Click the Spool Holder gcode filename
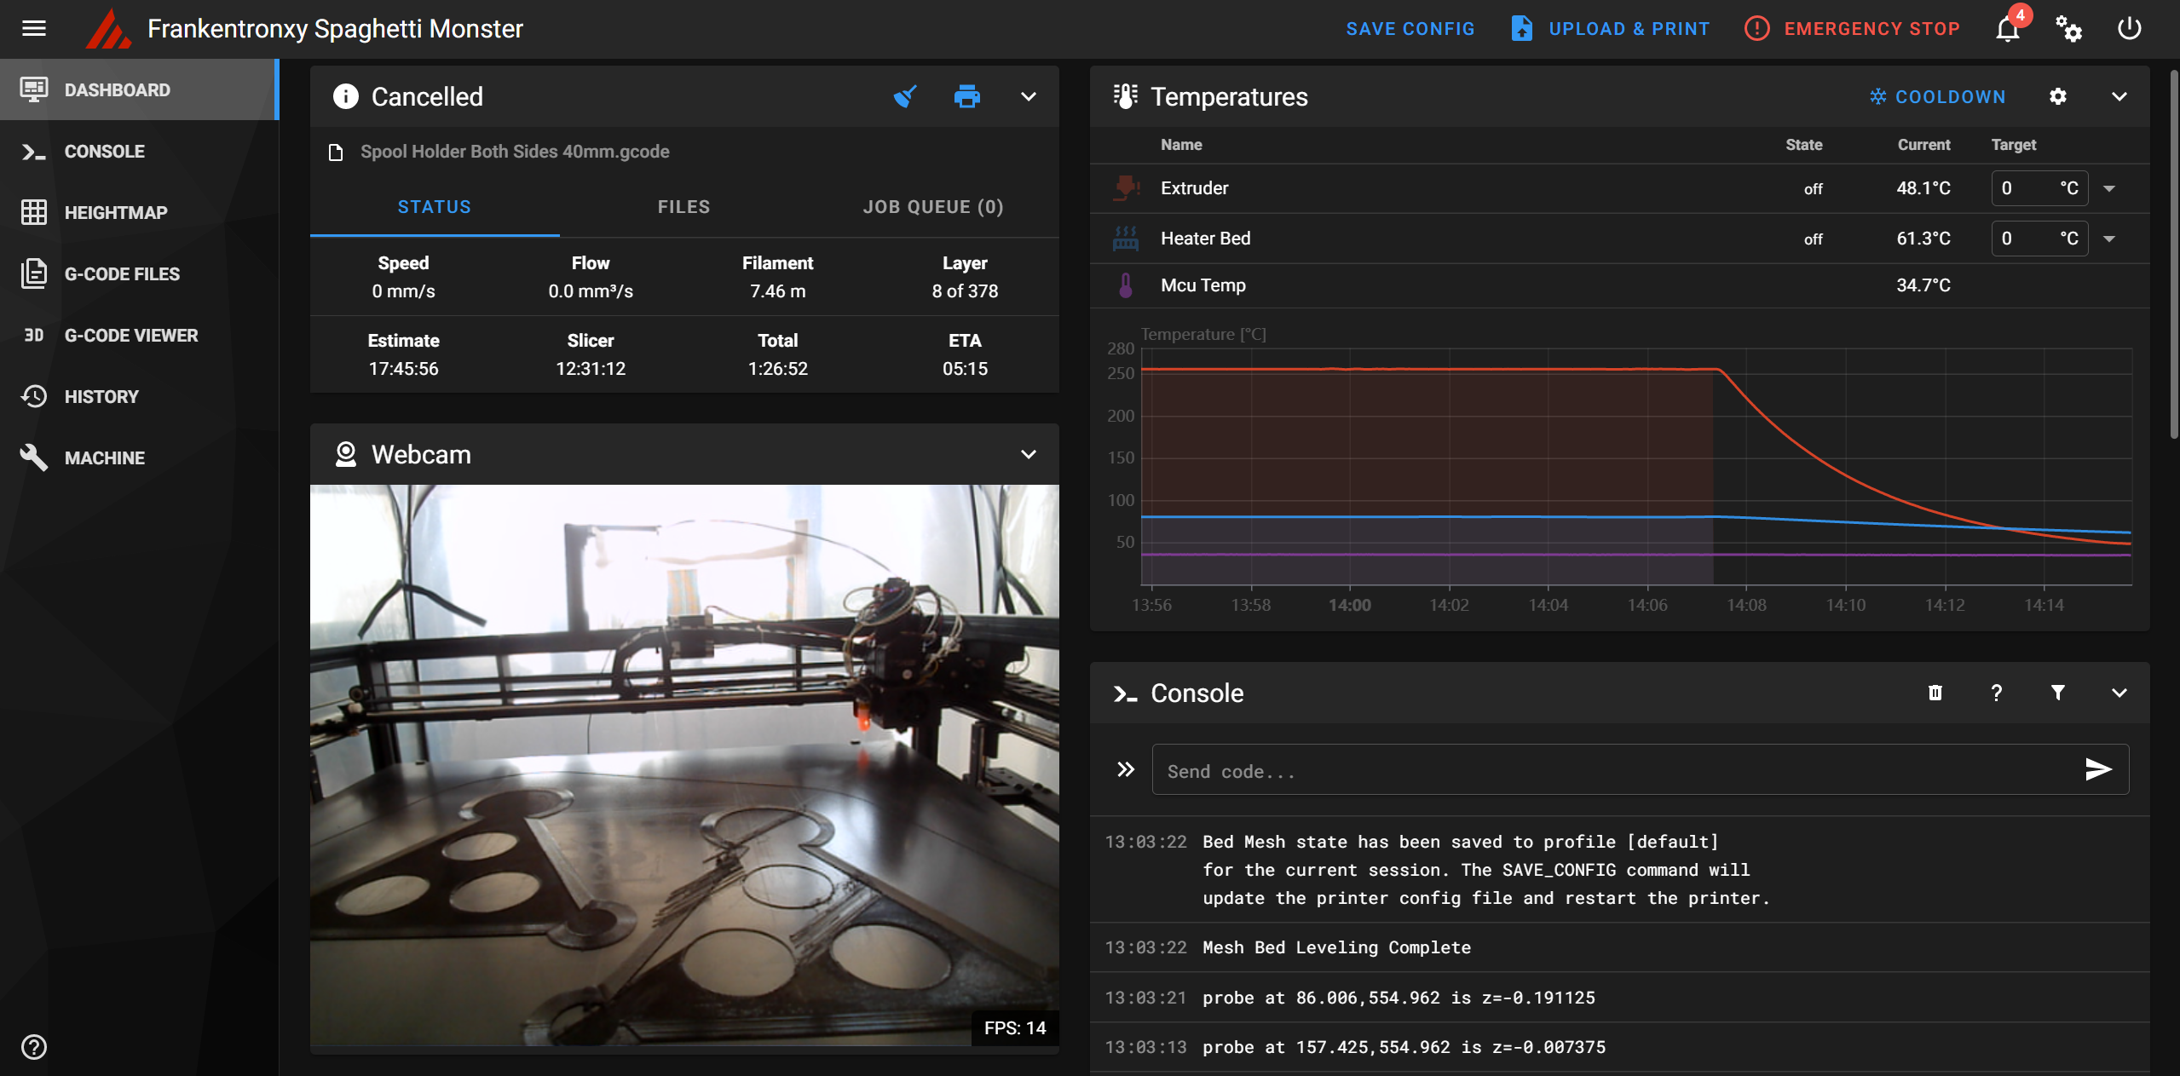The height and width of the screenshot is (1076, 2180). [x=515, y=152]
